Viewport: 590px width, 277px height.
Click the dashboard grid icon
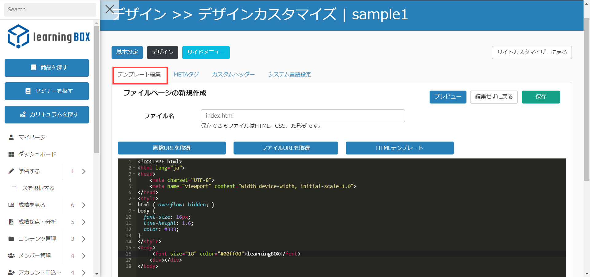(11, 154)
